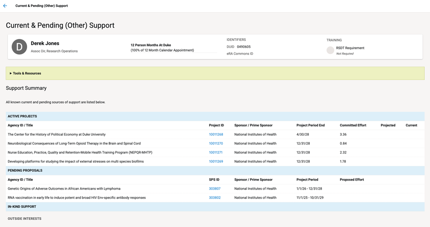This screenshot has width=430, height=227.
Task: Open project ID 10011271 link
Action: pos(216,153)
